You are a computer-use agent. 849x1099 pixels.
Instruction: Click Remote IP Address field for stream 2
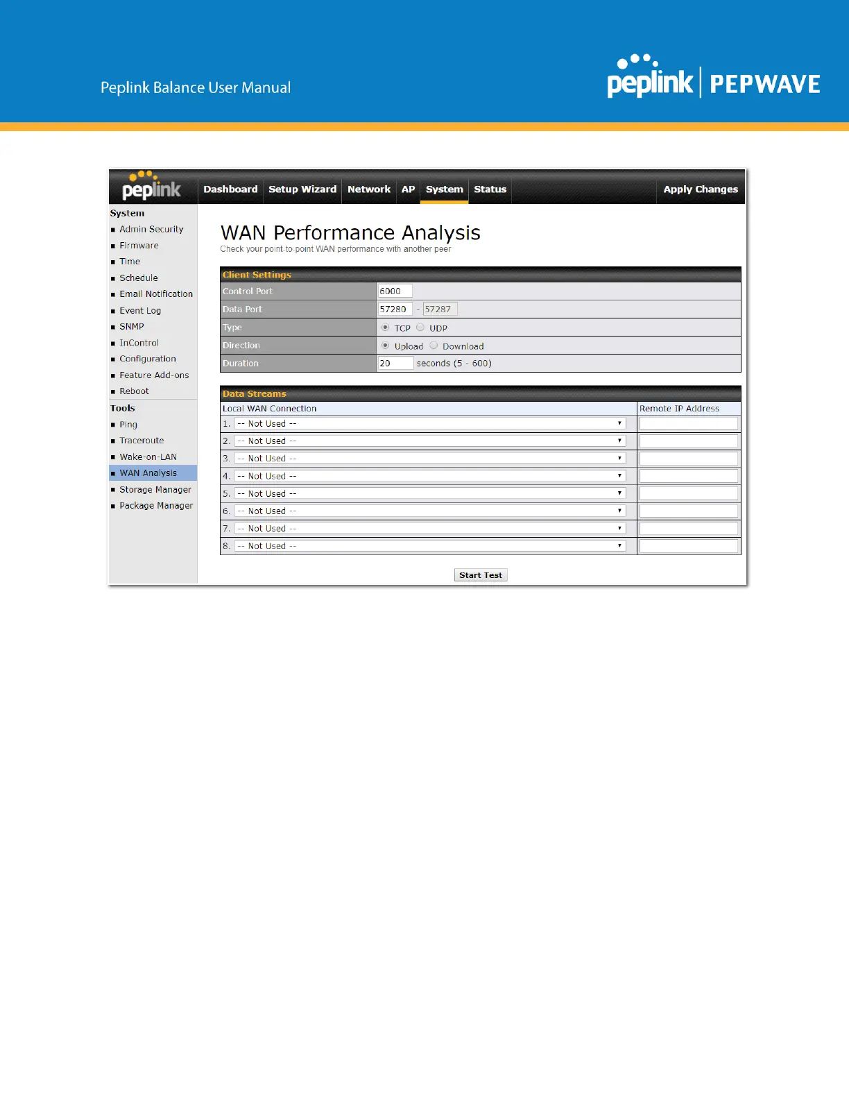[689, 441]
